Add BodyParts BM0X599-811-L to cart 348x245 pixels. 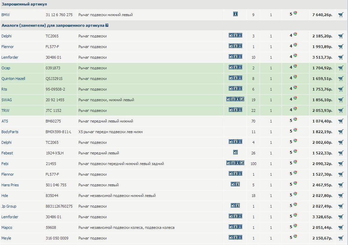[341, 132]
